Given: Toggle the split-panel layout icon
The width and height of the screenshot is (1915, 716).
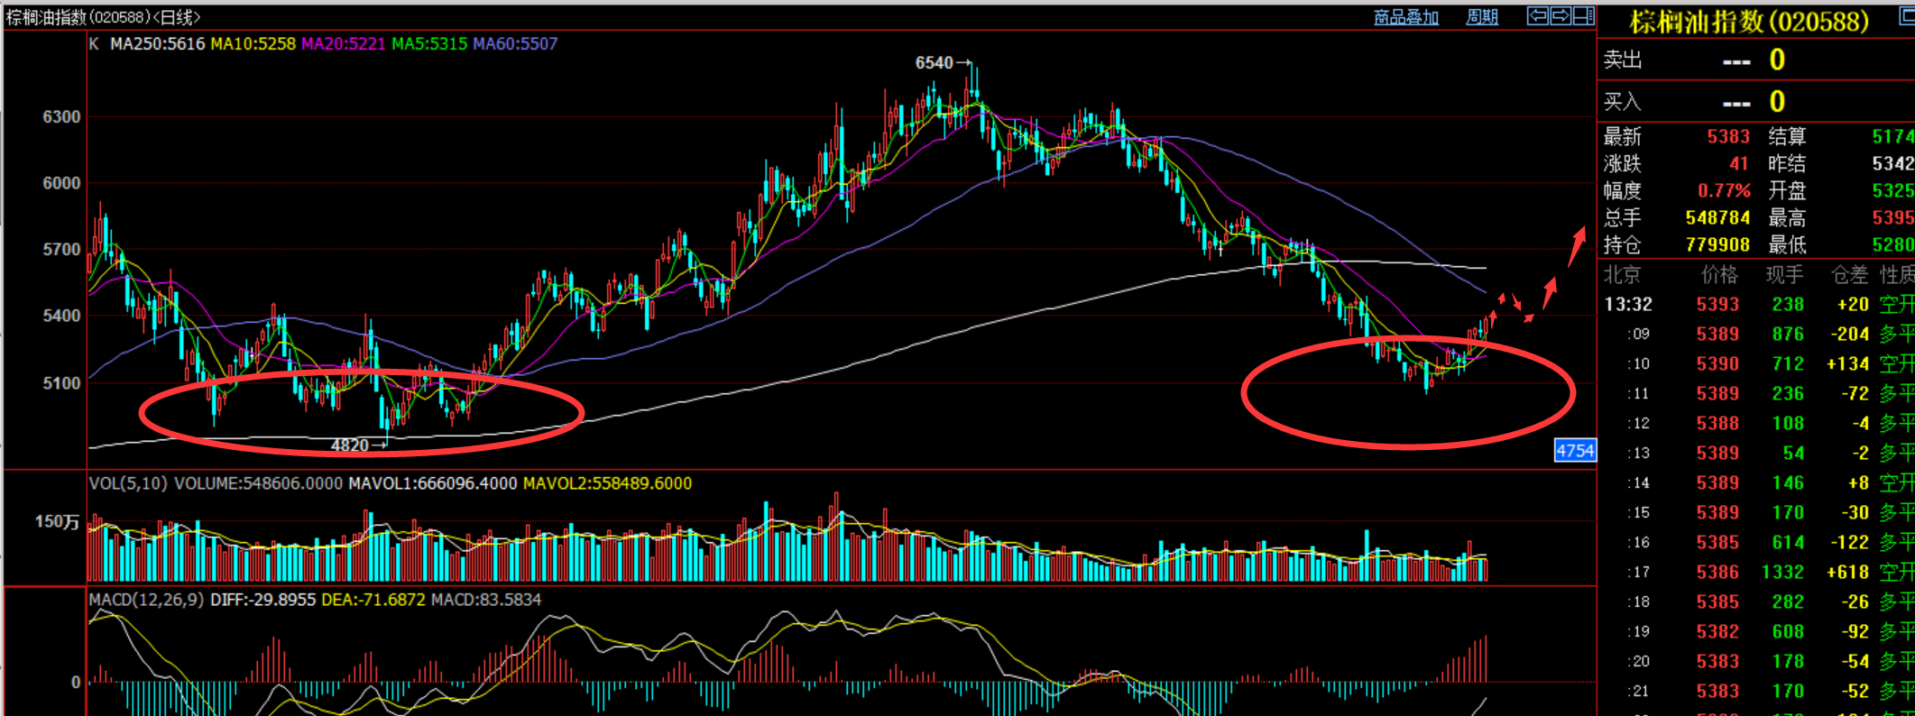Looking at the screenshot, I should (x=1584, y=15).
